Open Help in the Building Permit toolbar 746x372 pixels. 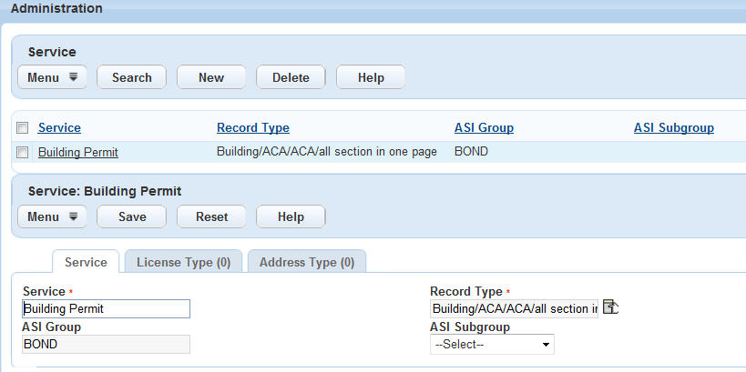[x=291, y=216]
